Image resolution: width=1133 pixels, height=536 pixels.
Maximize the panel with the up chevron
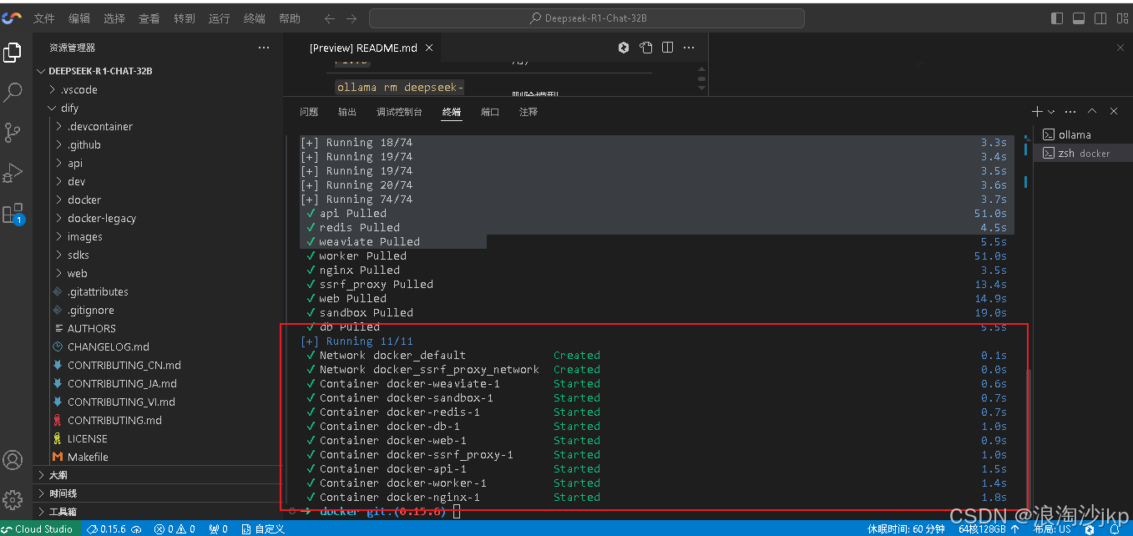click(1092, 111)
